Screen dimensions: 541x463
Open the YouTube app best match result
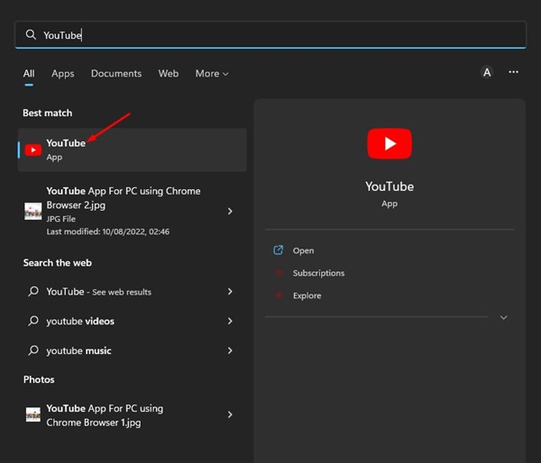tap(133, 150)
